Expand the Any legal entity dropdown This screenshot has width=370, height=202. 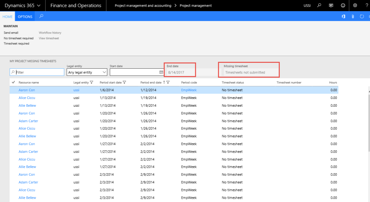click(x=104, y=72)
